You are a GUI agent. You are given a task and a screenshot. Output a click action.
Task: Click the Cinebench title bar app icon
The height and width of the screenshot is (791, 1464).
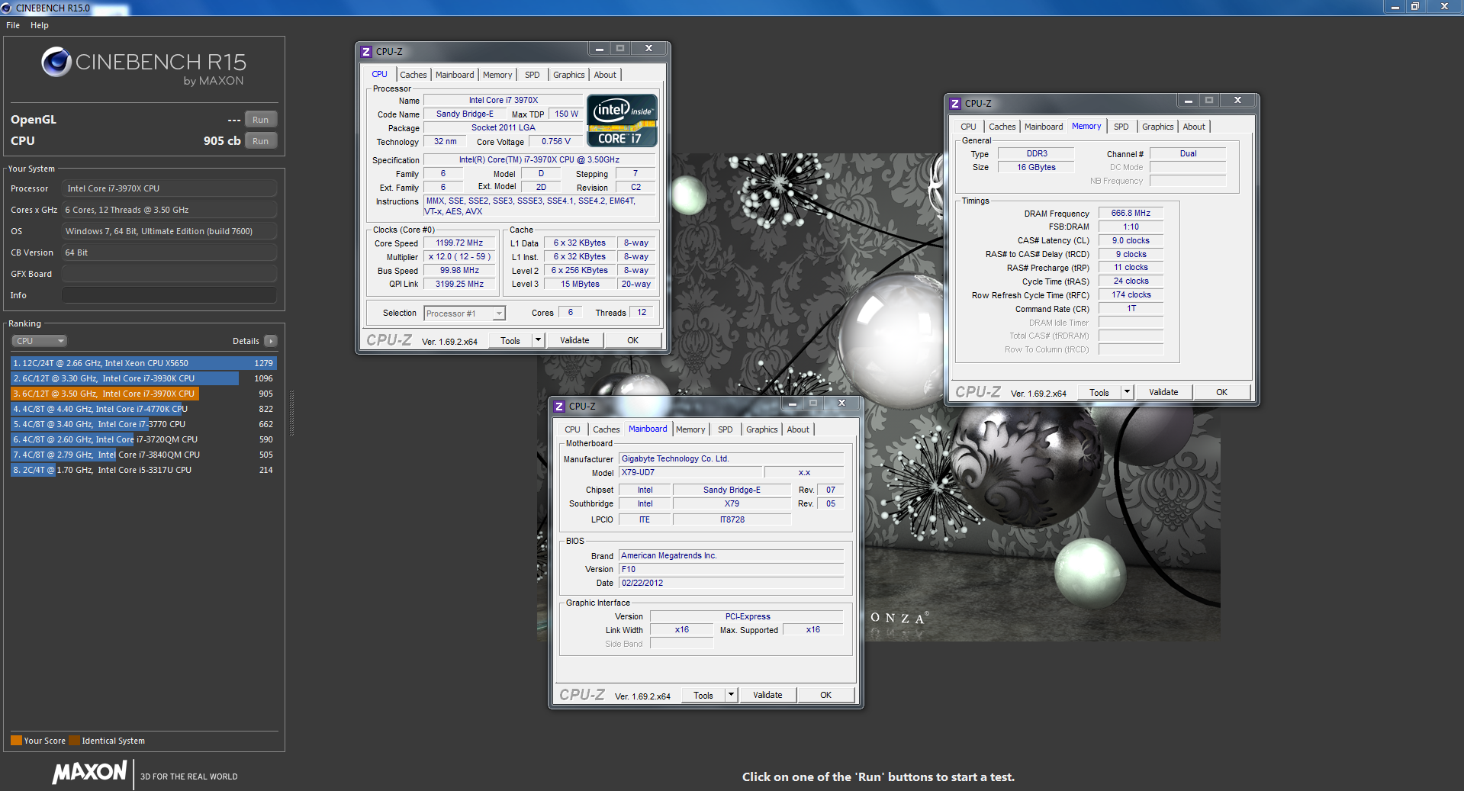(7, 8)
